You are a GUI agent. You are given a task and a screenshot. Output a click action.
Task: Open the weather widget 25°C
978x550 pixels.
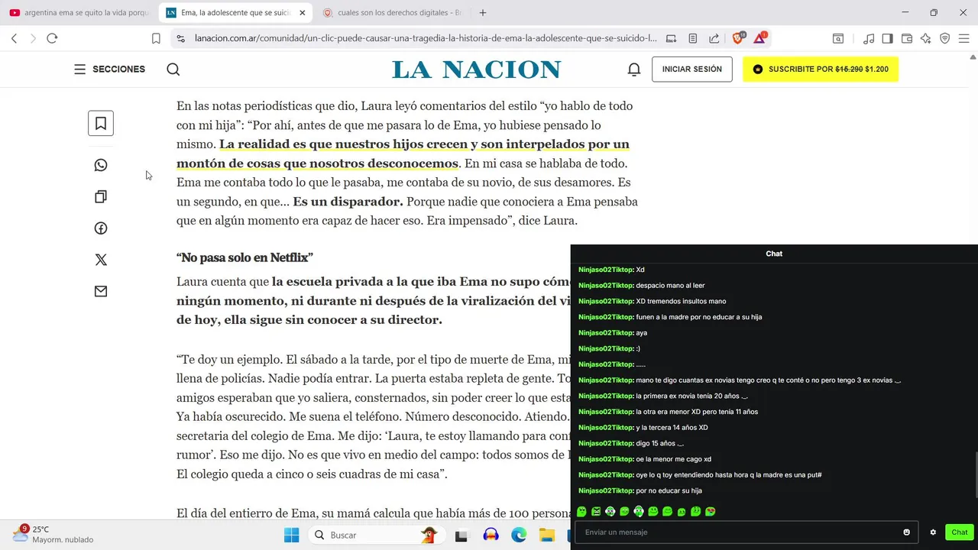pos(53,534)
